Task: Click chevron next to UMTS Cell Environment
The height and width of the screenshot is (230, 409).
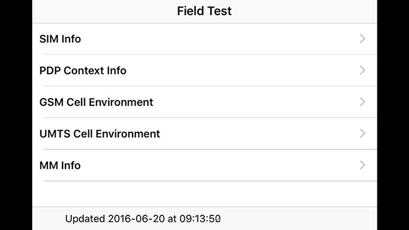Action: click(x=362, y=133)
